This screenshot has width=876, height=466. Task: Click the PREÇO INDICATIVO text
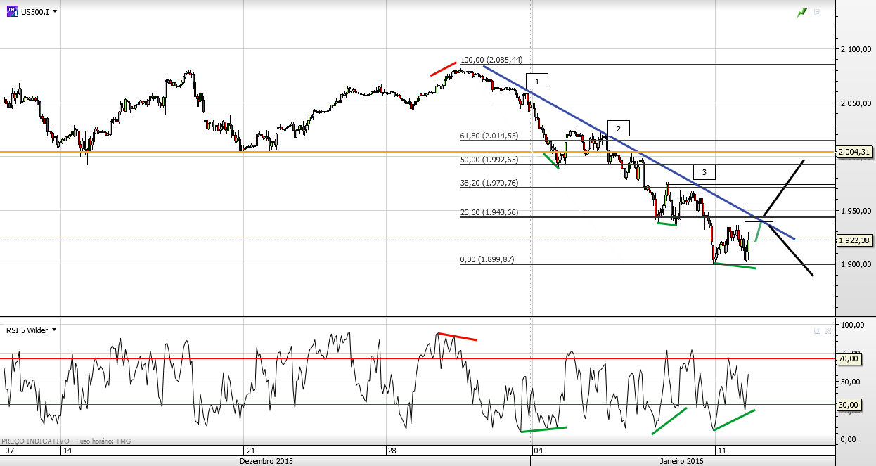pyautogui.click(x=35, y=441)
